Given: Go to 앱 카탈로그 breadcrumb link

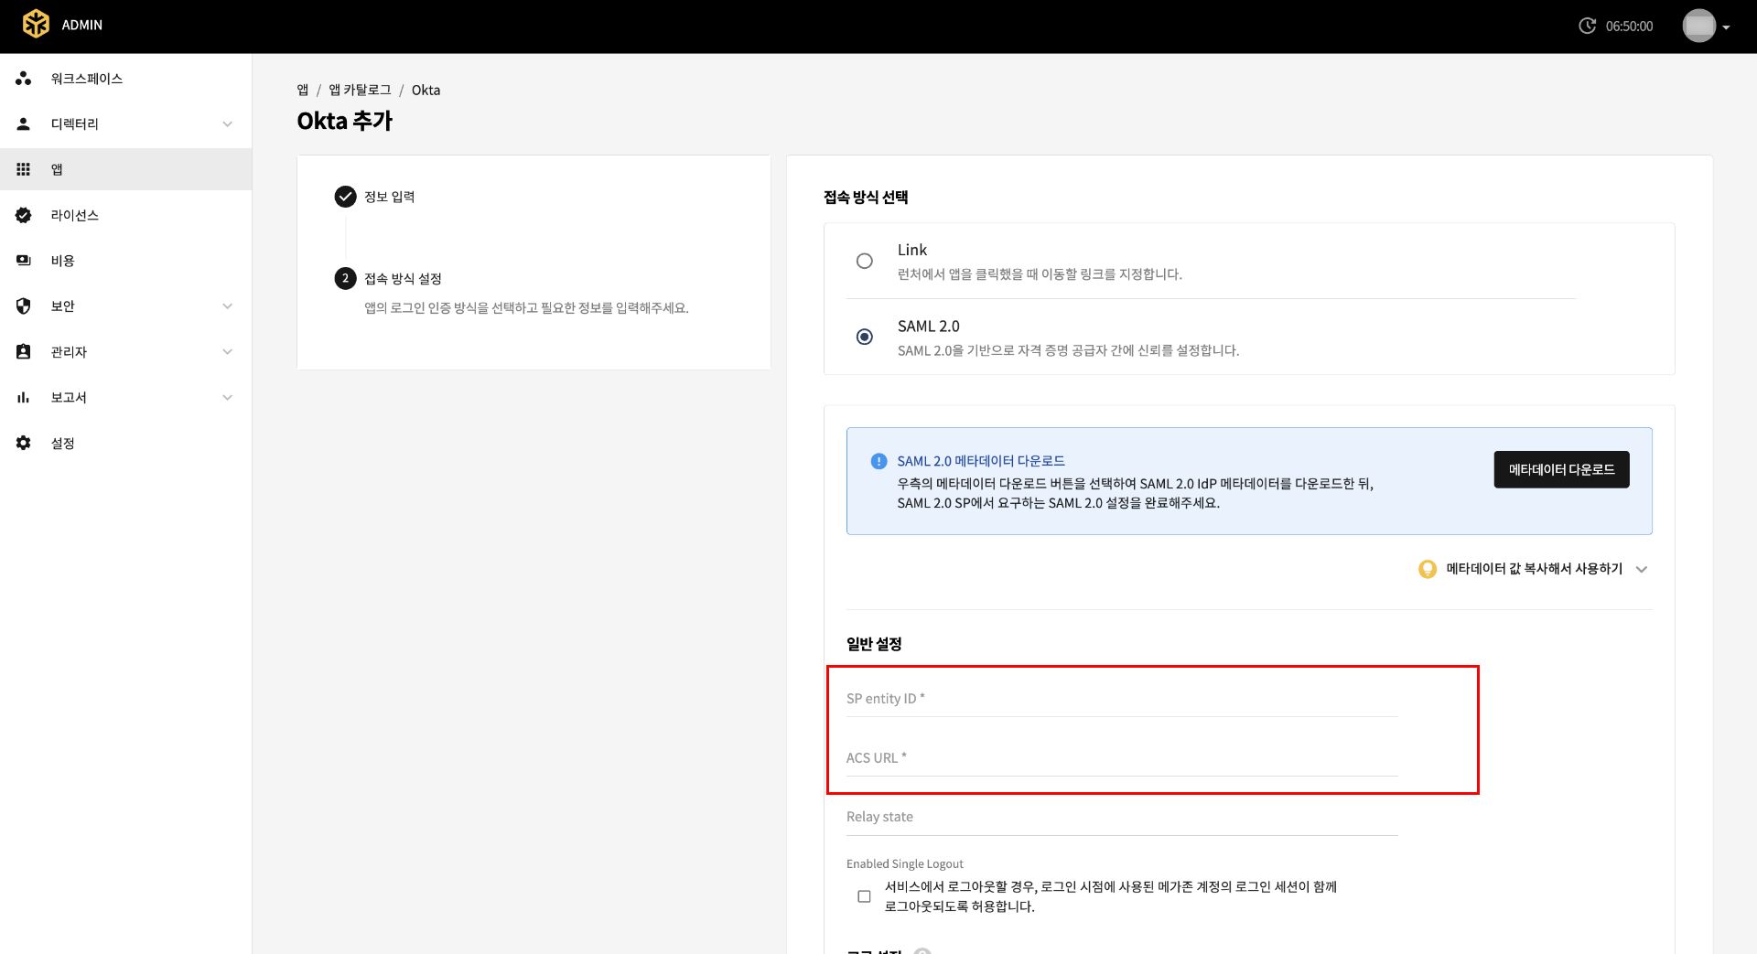Looking at the screenshot, I should [x=360, y=90].
